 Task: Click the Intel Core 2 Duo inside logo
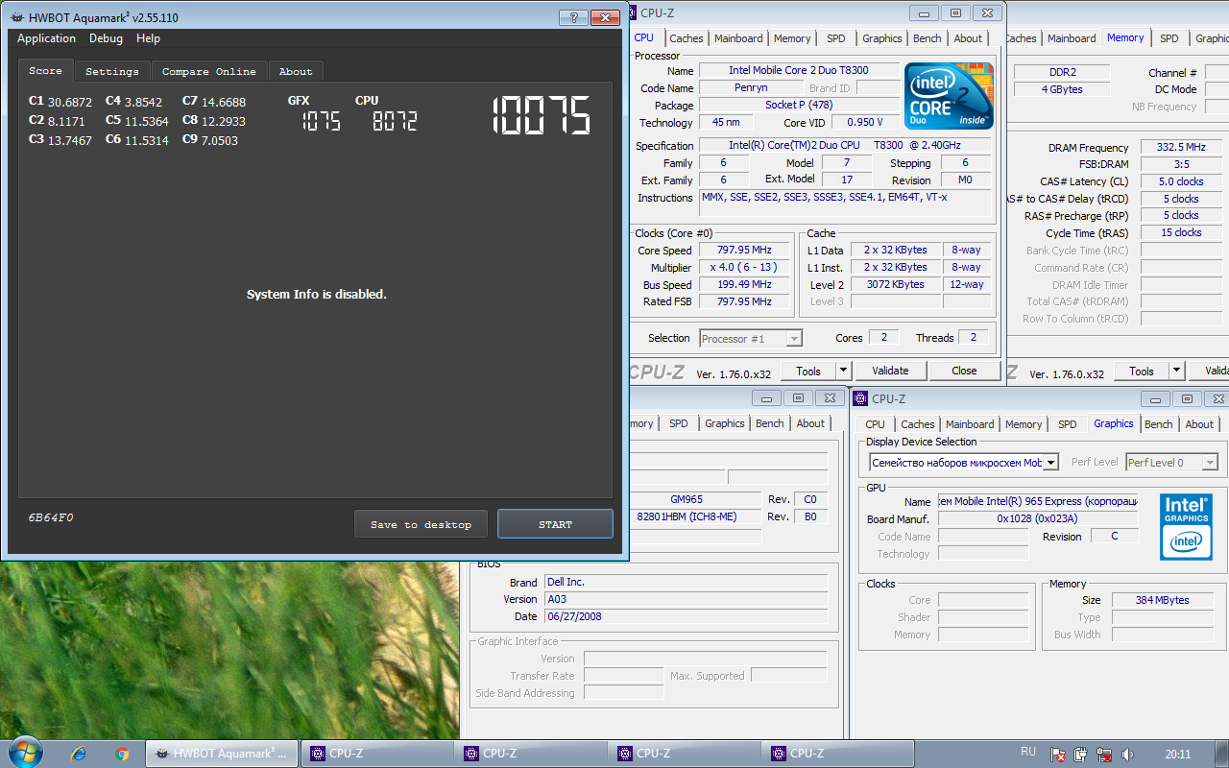[x=950, y=96]
